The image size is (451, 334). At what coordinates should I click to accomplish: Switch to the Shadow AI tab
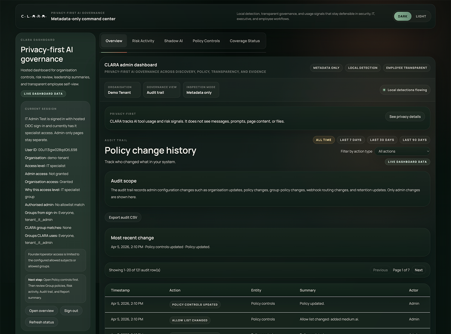click(173, 41)
